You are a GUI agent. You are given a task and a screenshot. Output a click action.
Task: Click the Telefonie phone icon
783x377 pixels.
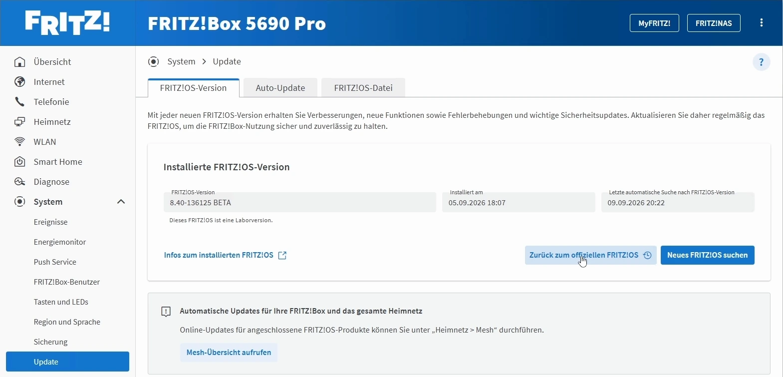(x=20, y=102)
